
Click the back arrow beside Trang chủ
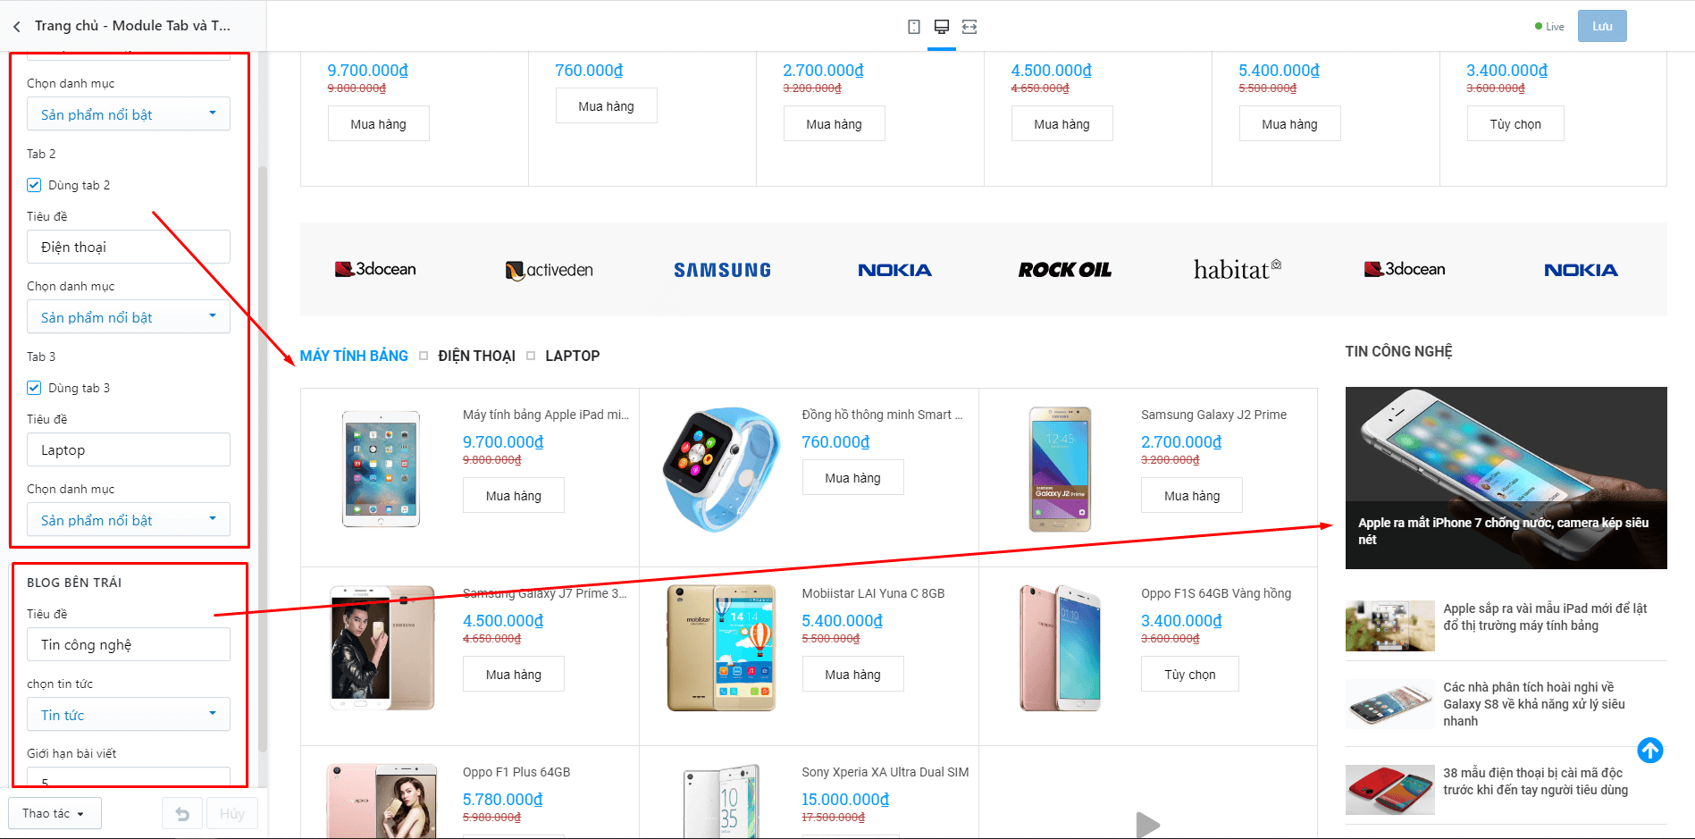click(x=17, y=27)
